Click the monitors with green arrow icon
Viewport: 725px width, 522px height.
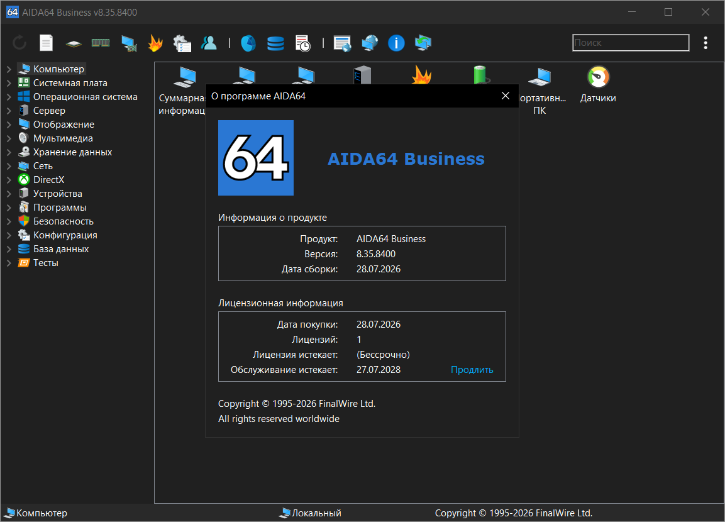coord(423,43)
